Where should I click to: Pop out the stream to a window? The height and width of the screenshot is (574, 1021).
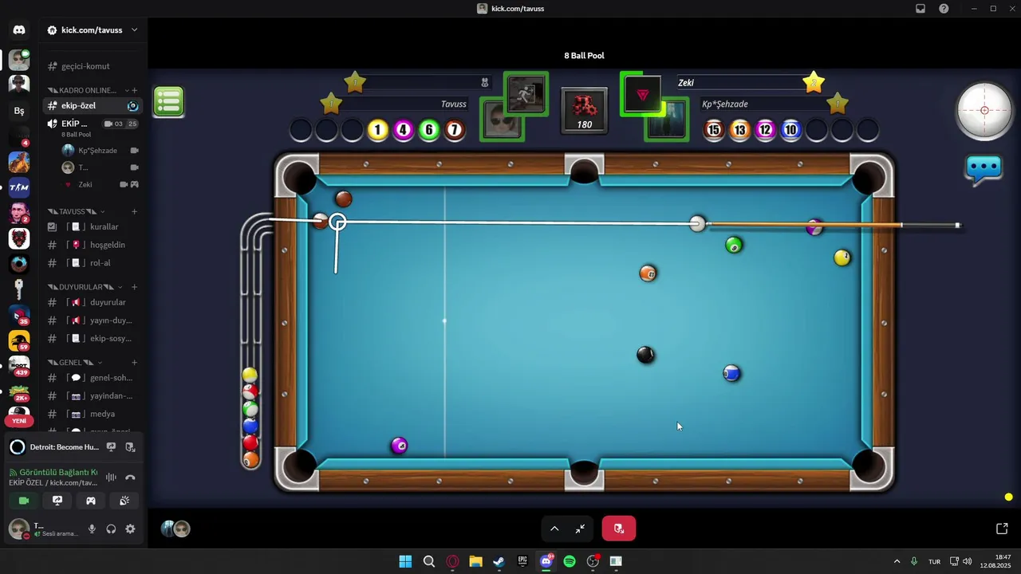tap(1002, 529)
